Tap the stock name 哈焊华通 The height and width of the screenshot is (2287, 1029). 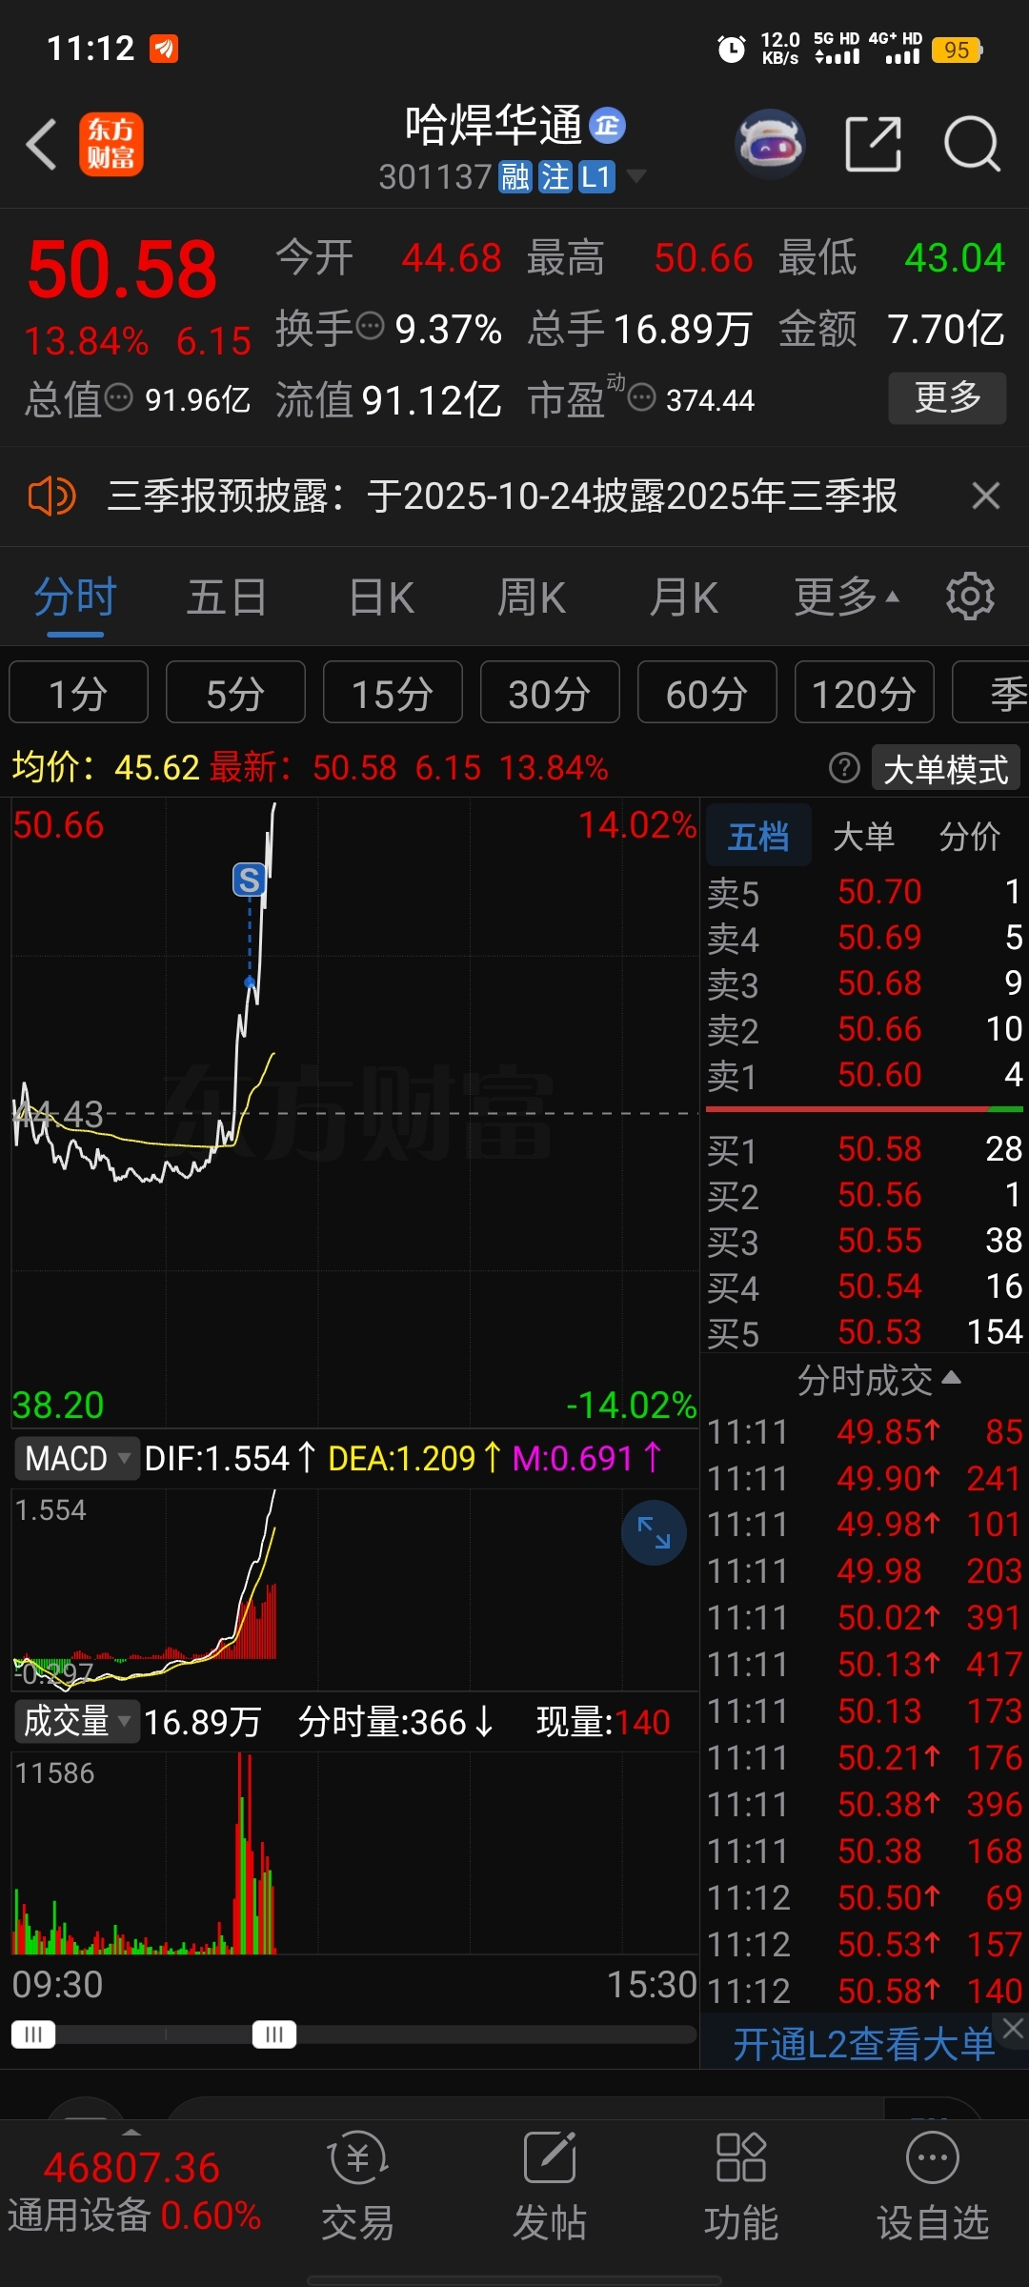click(494, 125)
